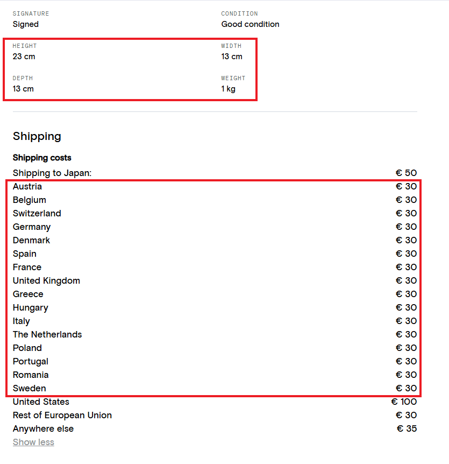The width and height of the screenshot is (449, 464).
Task: Select the Austria shipping row
Action: 215,186
